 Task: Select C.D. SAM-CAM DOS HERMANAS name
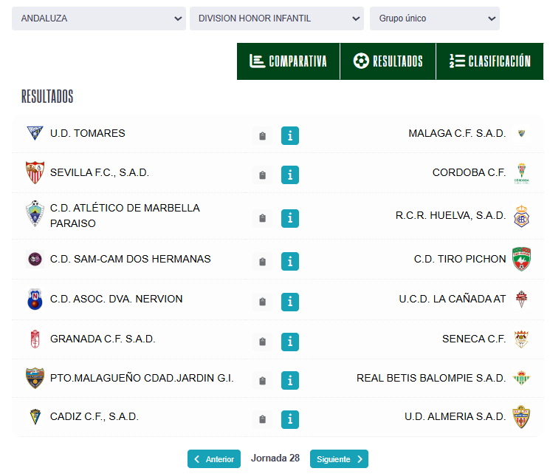point(131,259)
